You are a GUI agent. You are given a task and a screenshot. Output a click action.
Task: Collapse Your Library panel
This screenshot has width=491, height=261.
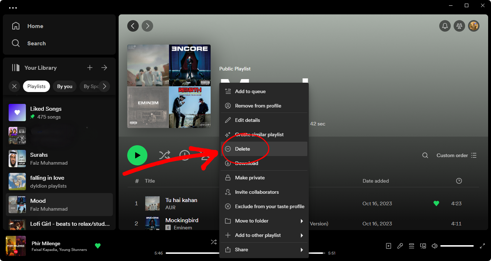pyautogui.click(x=34, y=68)
